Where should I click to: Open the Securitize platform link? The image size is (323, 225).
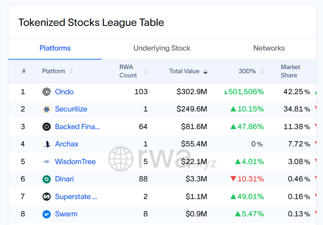click(71, 109)
